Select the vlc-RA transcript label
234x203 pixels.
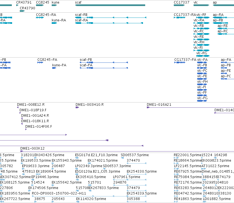tap(199, 20)
